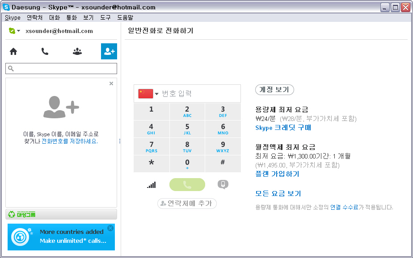
Task: Open the 대화 menu
Action: coord(55,17)
